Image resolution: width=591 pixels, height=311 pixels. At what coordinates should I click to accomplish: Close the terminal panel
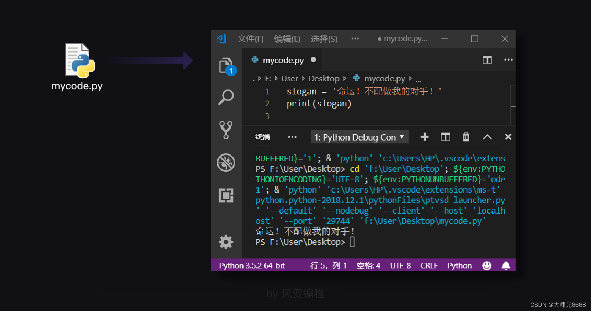click(508, 137)
